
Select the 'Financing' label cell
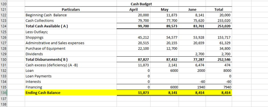71,87
